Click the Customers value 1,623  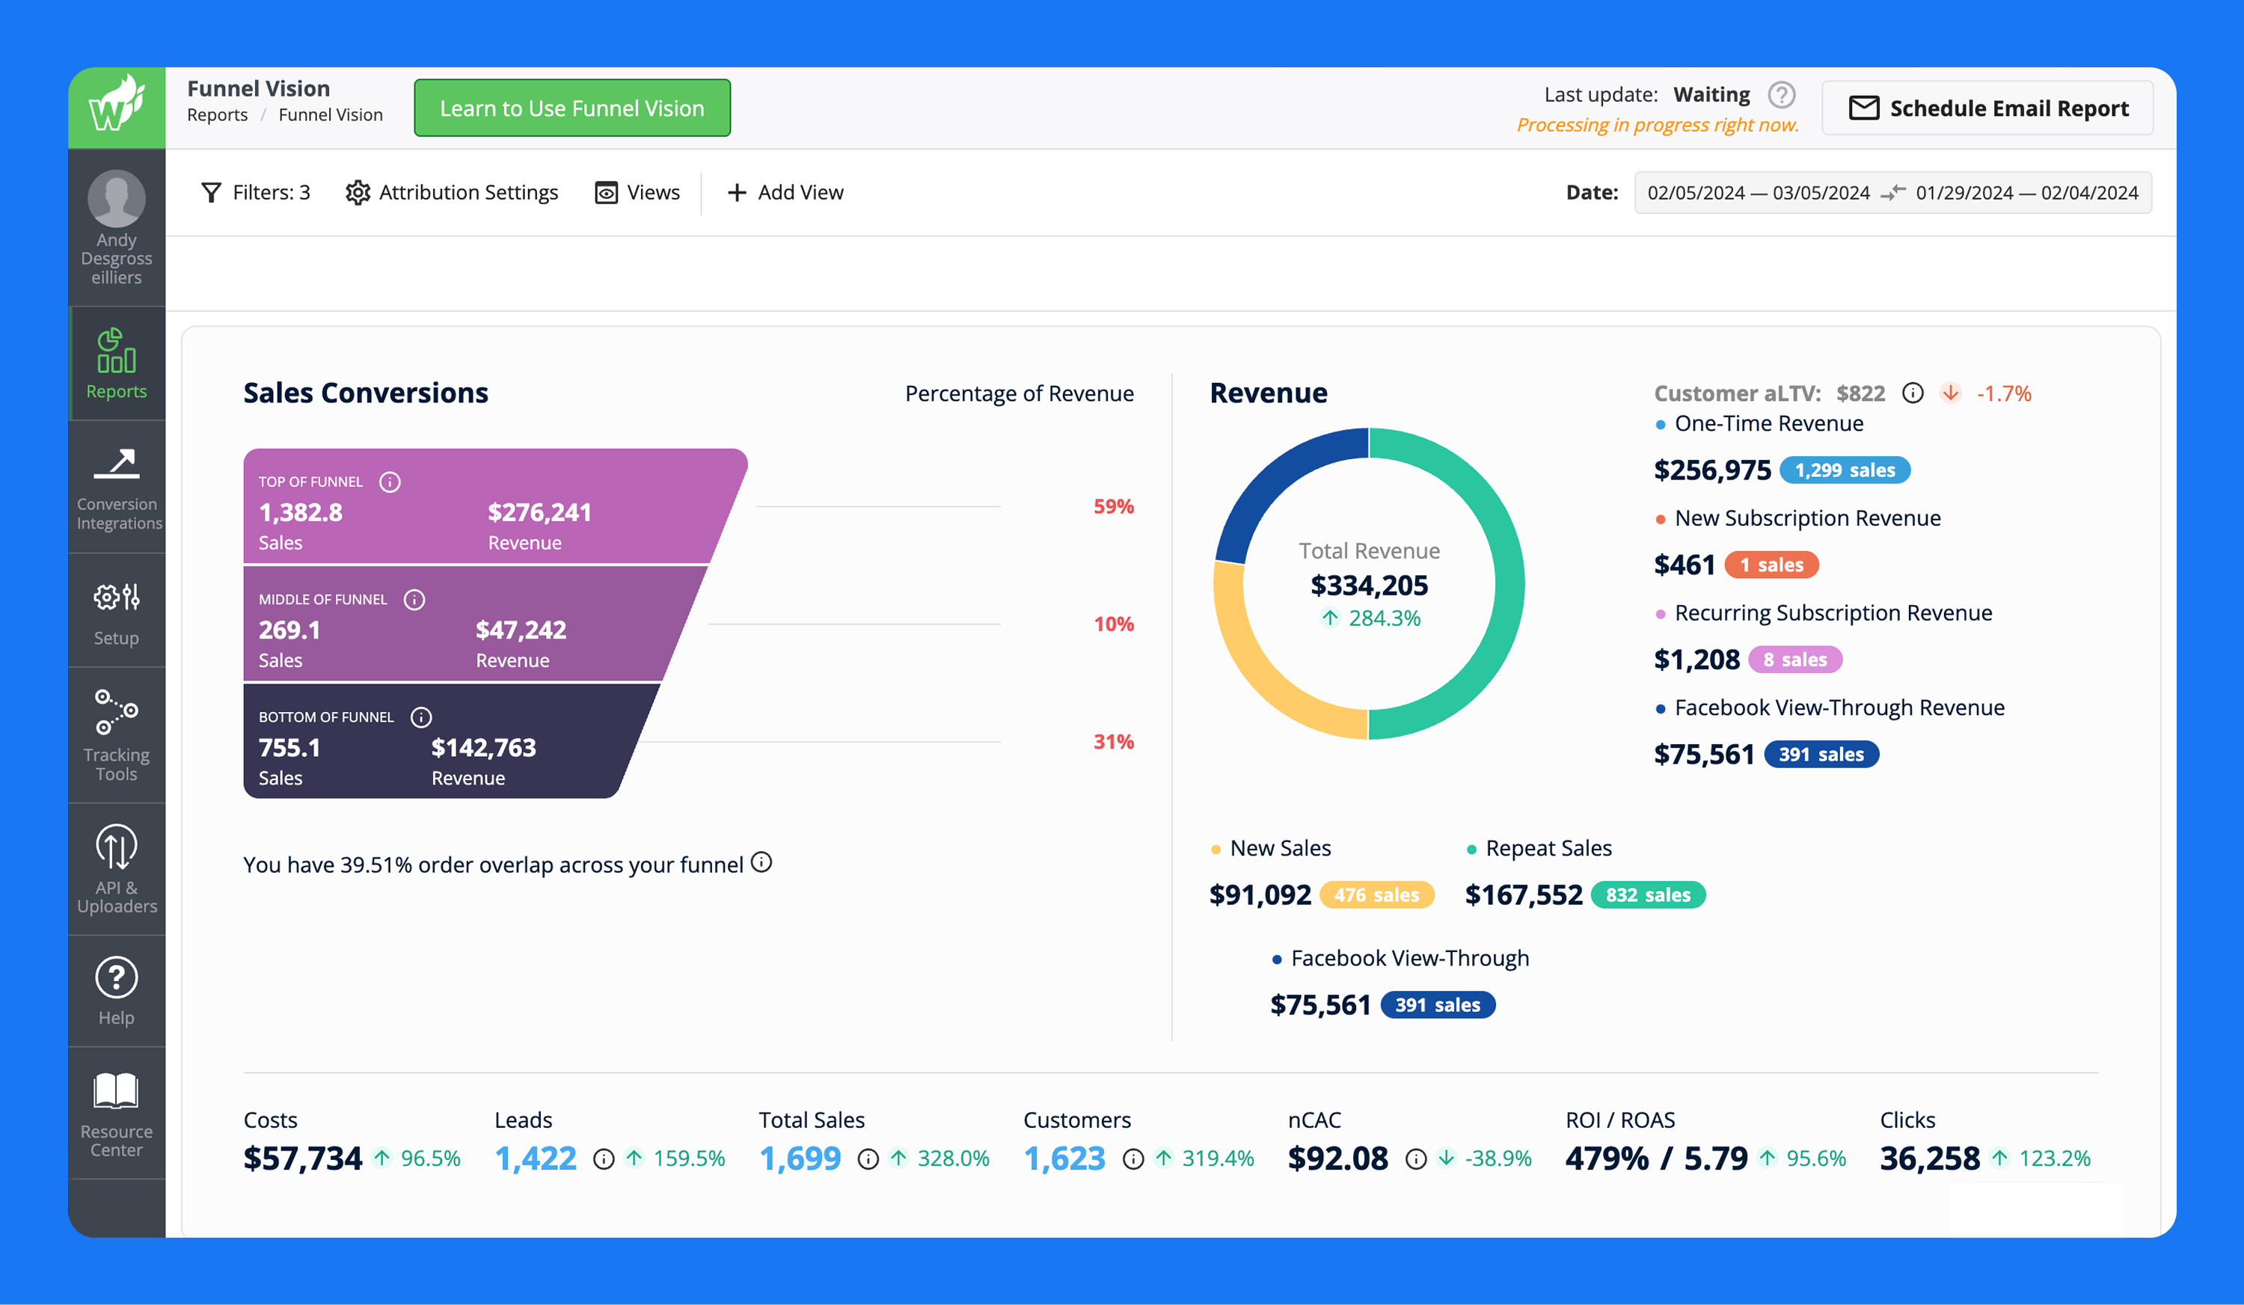(1064, 1158)
